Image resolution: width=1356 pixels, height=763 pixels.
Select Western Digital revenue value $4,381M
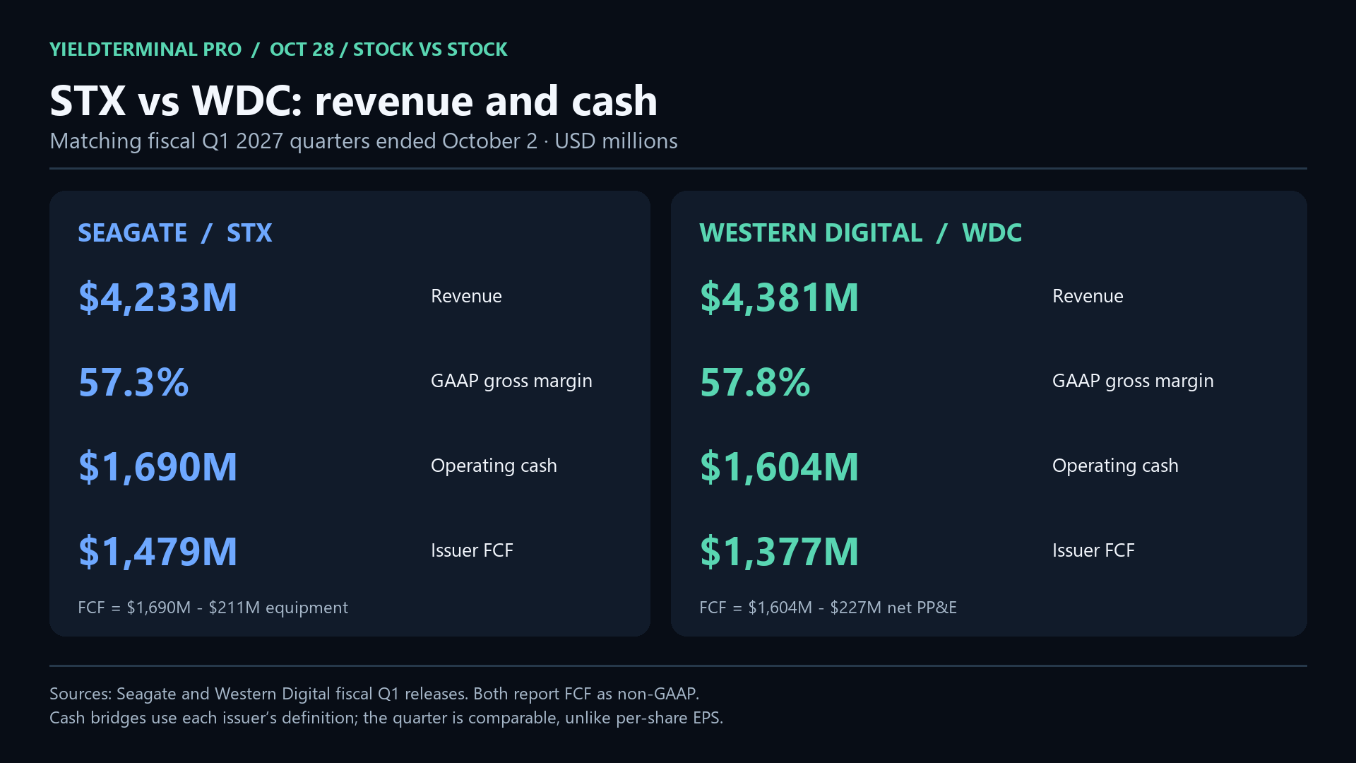(779, 297)
